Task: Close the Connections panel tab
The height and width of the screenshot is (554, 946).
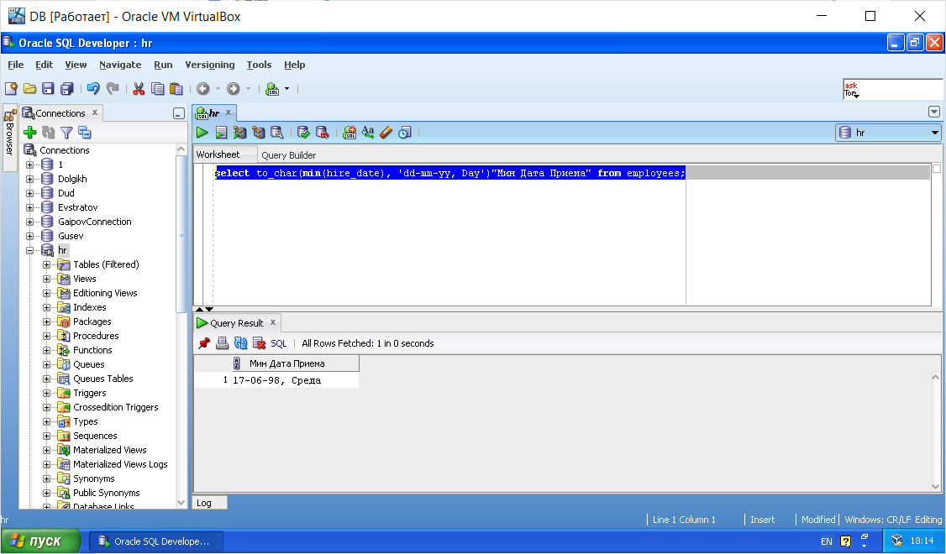Action: [x=95, y=112]
